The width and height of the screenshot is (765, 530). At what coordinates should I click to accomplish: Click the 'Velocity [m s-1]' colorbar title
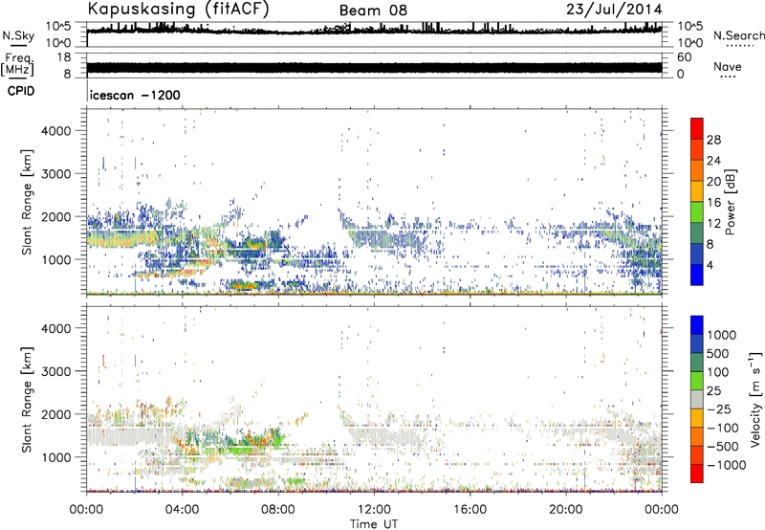(x=755, y=400)
